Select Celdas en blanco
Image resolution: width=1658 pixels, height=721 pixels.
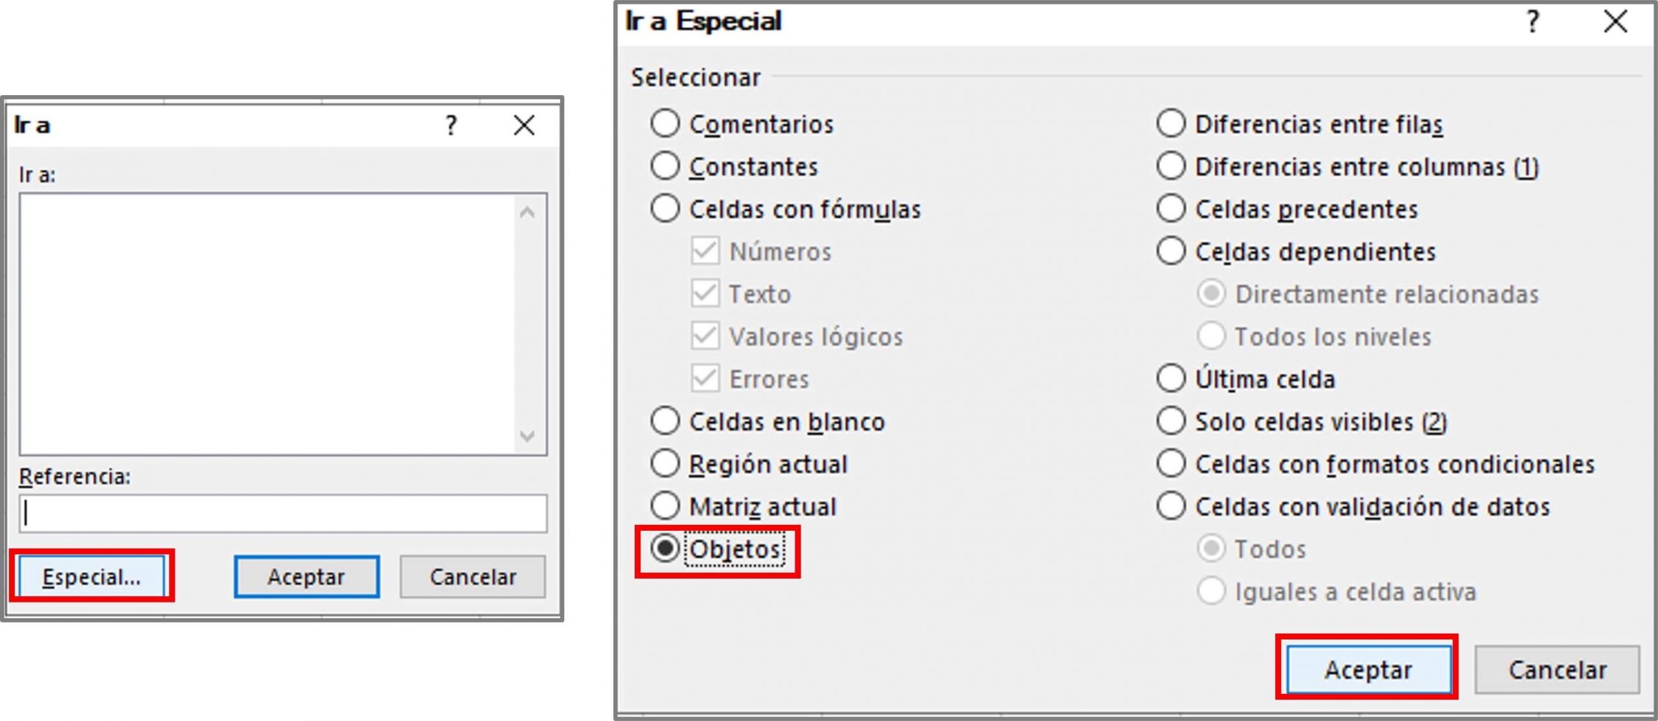[665, 421]
